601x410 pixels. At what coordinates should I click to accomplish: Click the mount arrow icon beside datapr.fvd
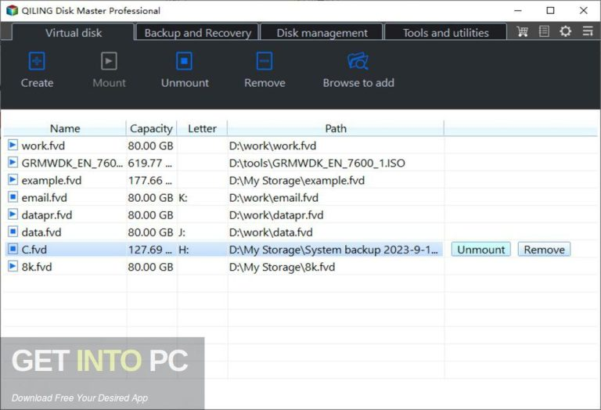pyautogui.click(x=13, y=214)
